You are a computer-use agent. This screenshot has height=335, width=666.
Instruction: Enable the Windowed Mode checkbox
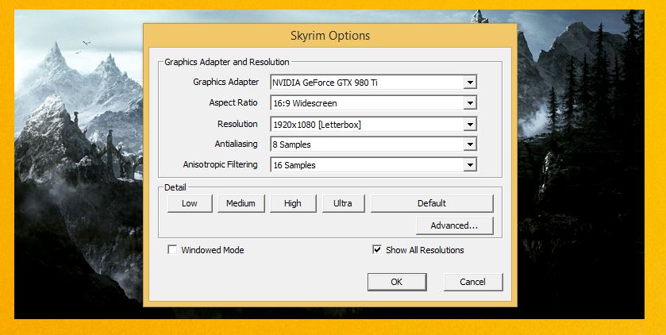(x=172, y=249)
